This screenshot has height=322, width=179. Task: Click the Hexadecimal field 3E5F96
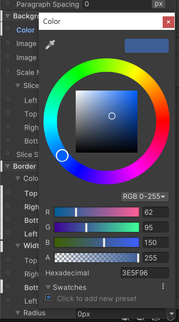click(144, 273)
